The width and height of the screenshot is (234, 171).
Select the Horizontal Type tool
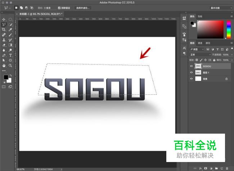tap(10, 55)
